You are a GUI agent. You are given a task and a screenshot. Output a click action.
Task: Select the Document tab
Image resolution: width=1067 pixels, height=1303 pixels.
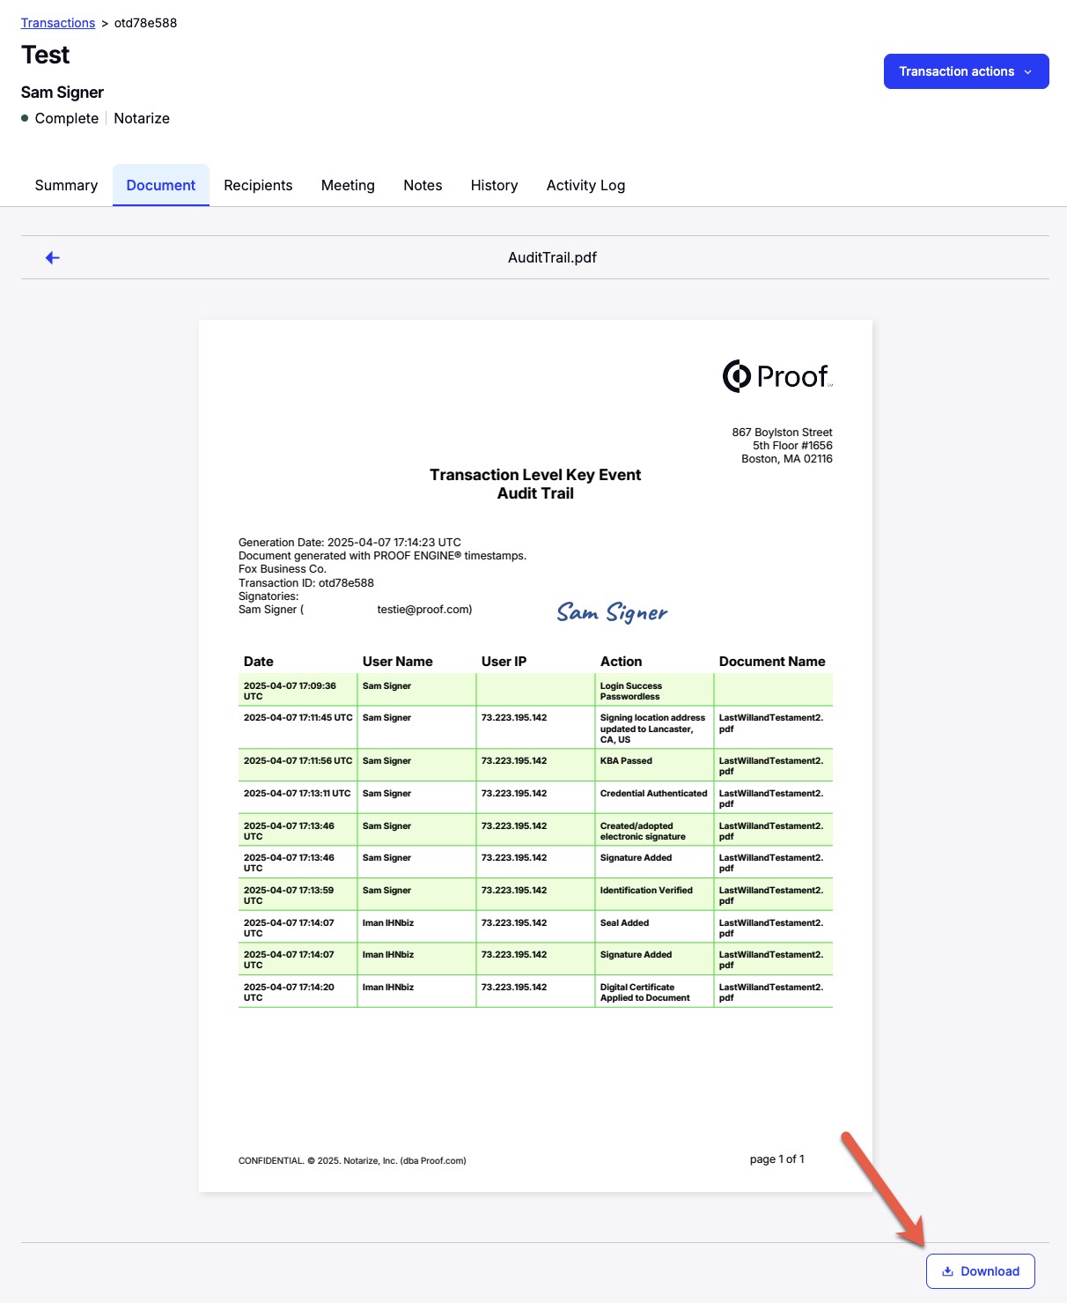pos(161,185)
